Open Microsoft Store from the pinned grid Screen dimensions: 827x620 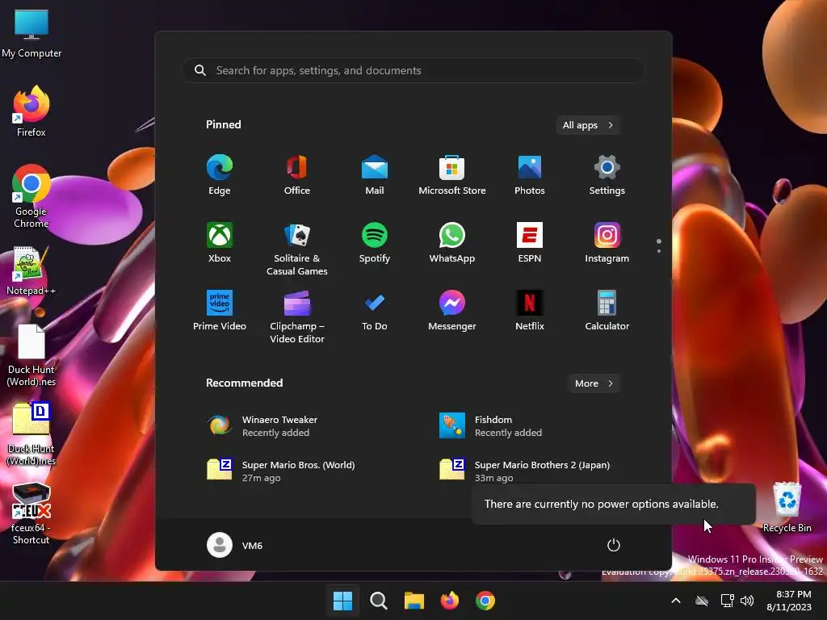(x=452, y=175)
